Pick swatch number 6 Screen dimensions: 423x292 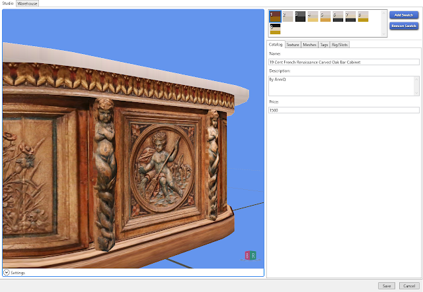(x=338, y=16)
